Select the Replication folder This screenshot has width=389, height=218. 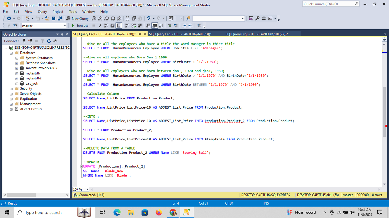[x=29, y=99]
